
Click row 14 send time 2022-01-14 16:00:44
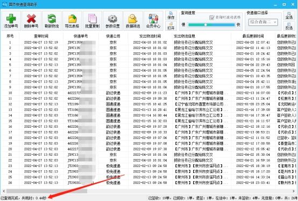pos(150,115)
